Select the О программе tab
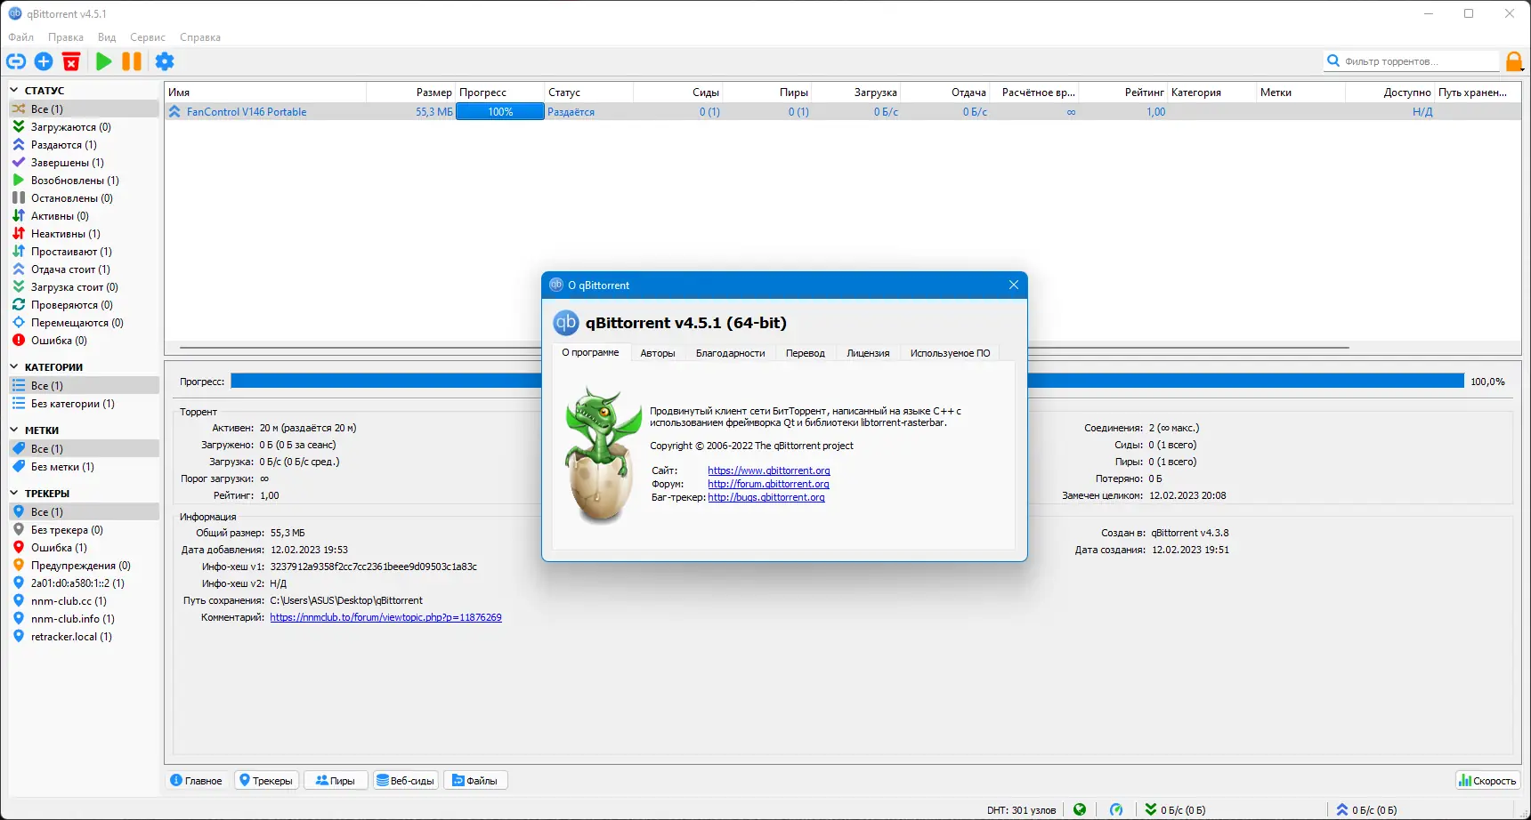Viewport: 1531px width, 820px height. coord(590,352)
